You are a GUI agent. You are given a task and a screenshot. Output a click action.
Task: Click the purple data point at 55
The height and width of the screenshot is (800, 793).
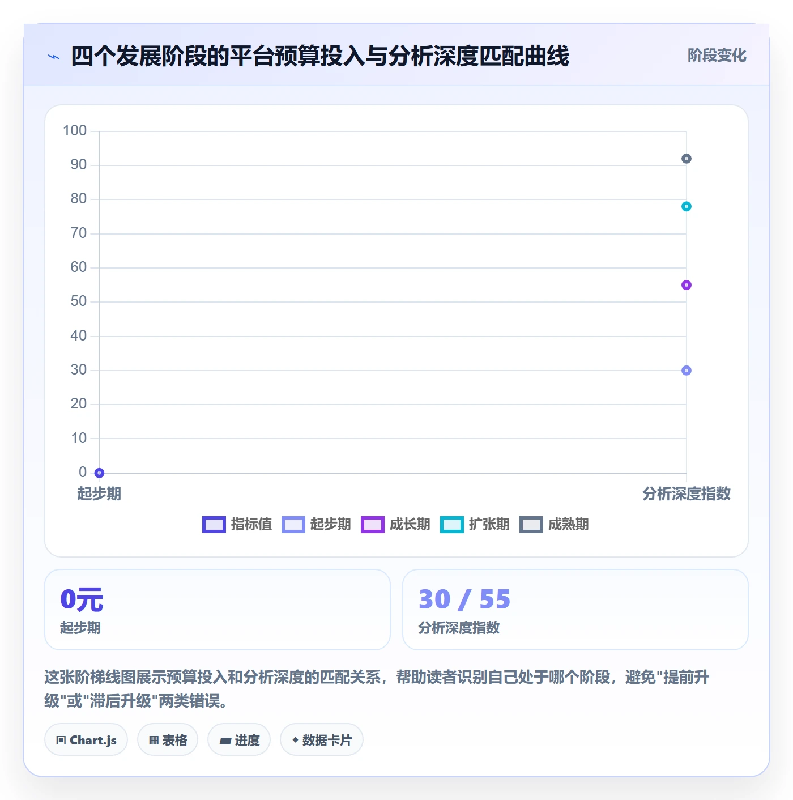[x=686, y=285]
